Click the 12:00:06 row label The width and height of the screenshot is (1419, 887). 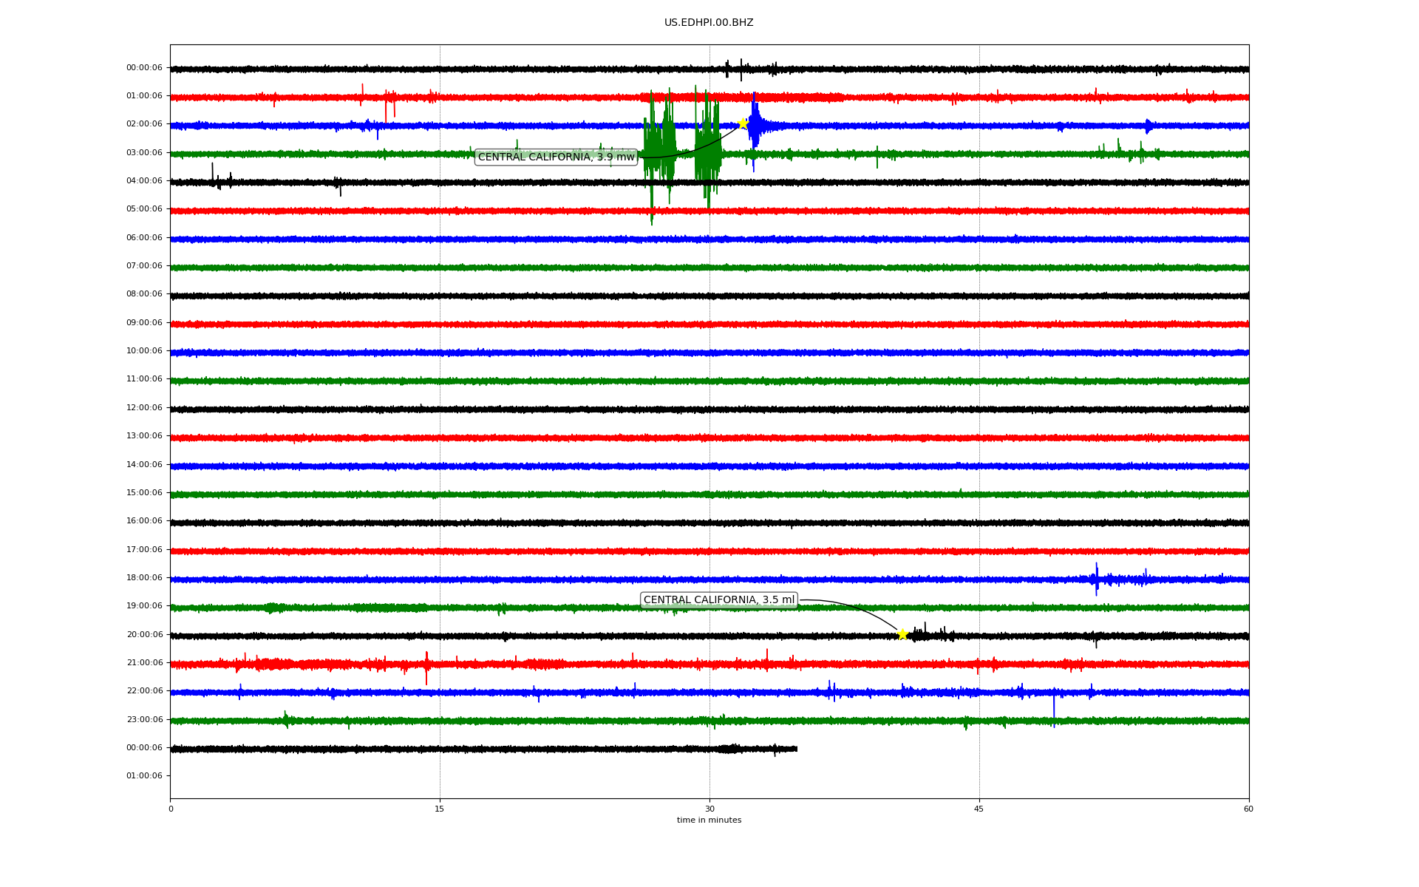tap(144, 408)
